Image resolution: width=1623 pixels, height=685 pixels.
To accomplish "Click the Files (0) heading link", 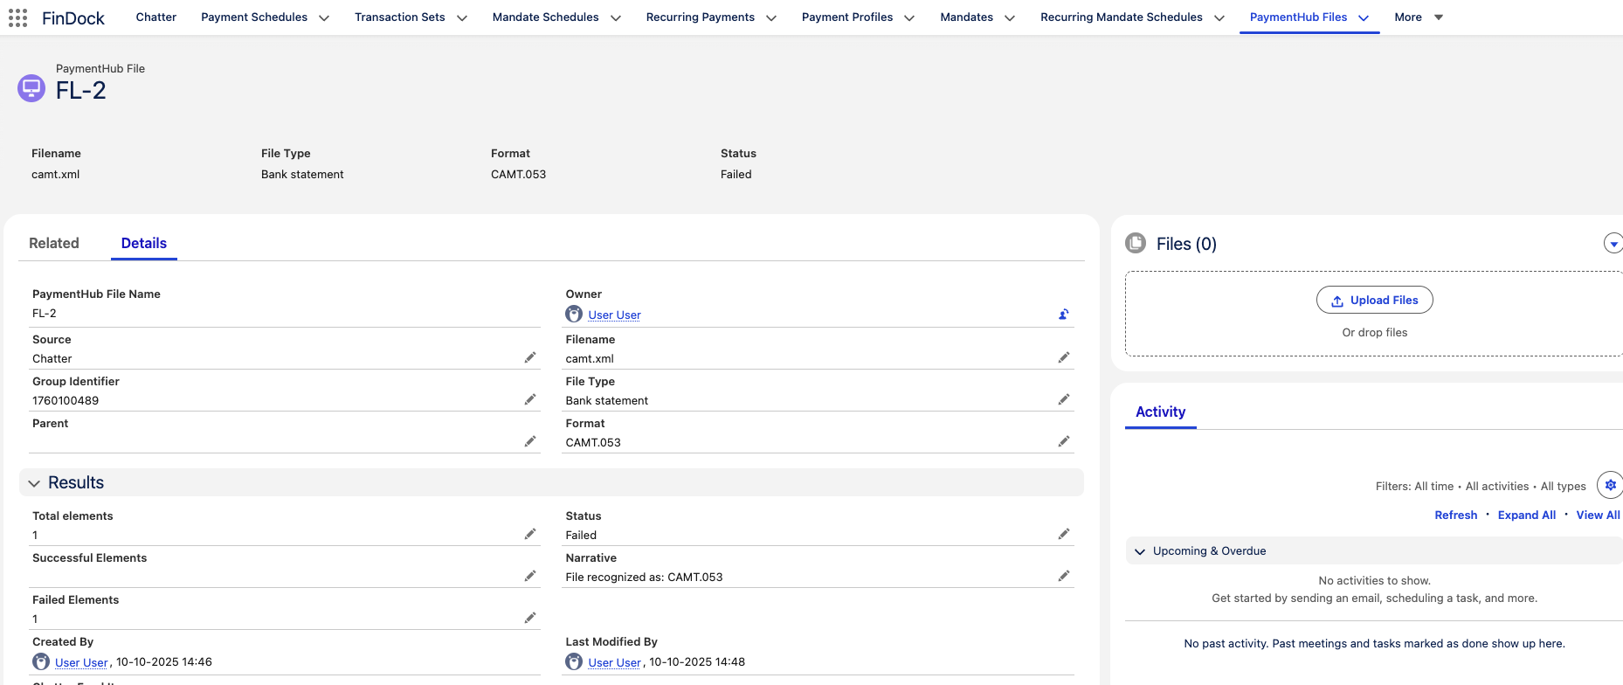I will [x=1186, y=244].
